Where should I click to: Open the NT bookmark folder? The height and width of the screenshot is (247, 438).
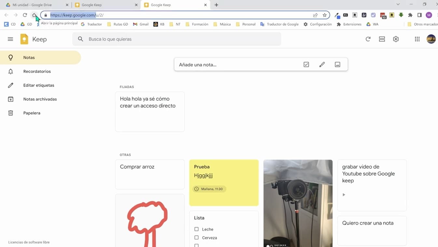tap(175, 24)
